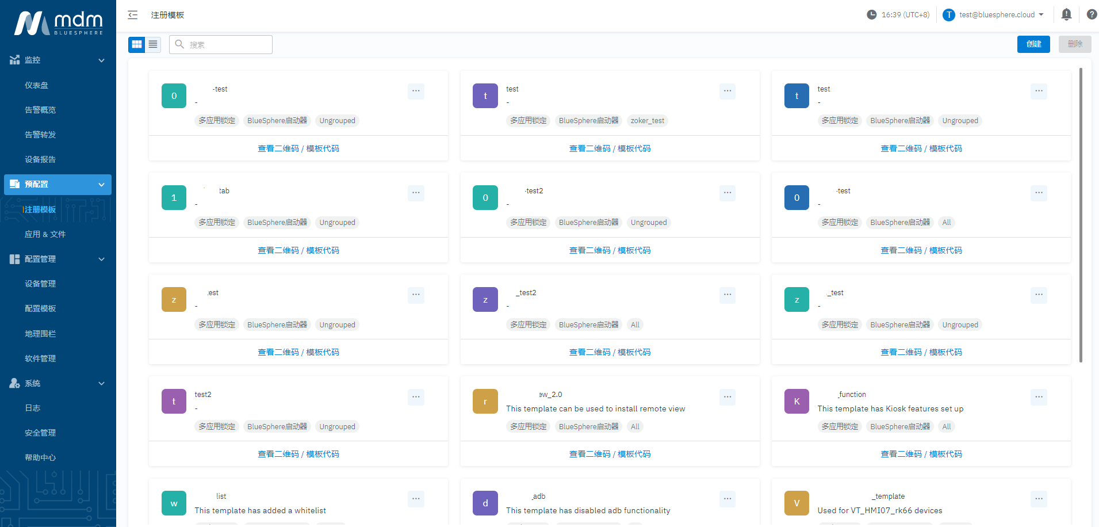Open the notifications bell
This screenshot has width=1099, height=527.
[x=1066, y=14]
